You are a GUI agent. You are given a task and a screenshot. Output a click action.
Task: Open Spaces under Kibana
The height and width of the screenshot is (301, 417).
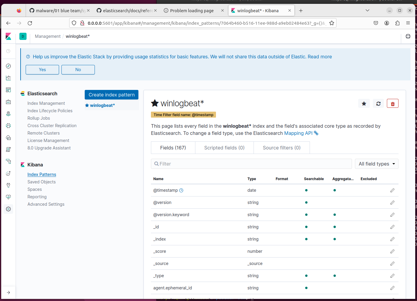click(x=35, y=189)
